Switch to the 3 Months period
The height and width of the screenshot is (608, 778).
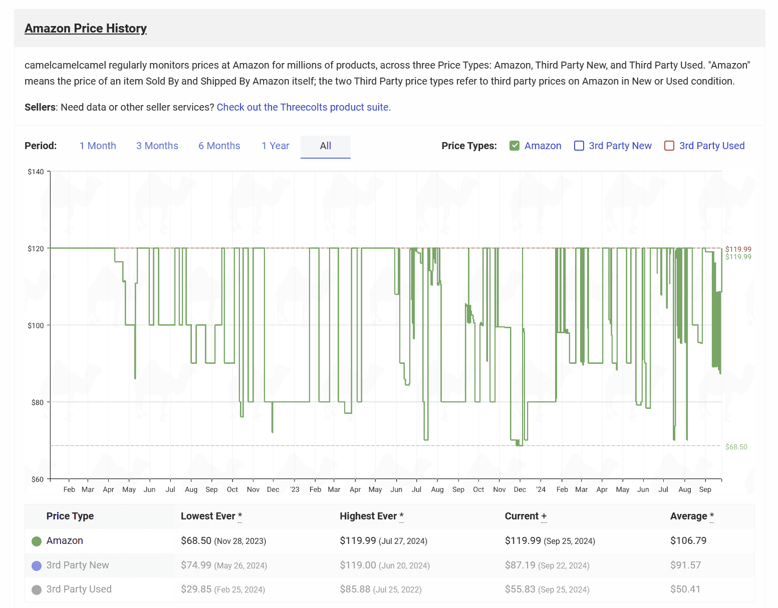click(x=157, y=146)
